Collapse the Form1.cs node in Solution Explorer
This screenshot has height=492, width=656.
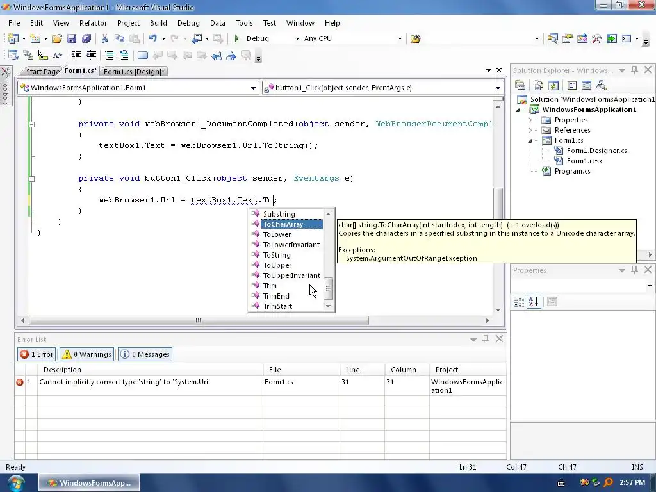530,140
